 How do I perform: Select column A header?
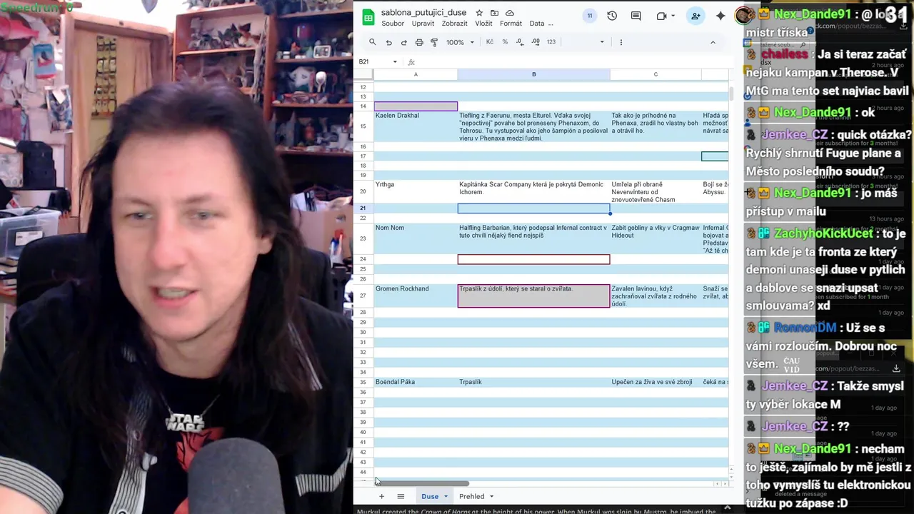click(x=416, y=74)
